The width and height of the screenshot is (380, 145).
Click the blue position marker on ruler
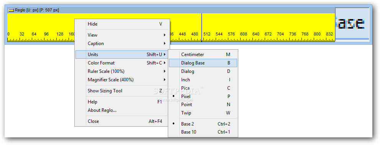201,27
